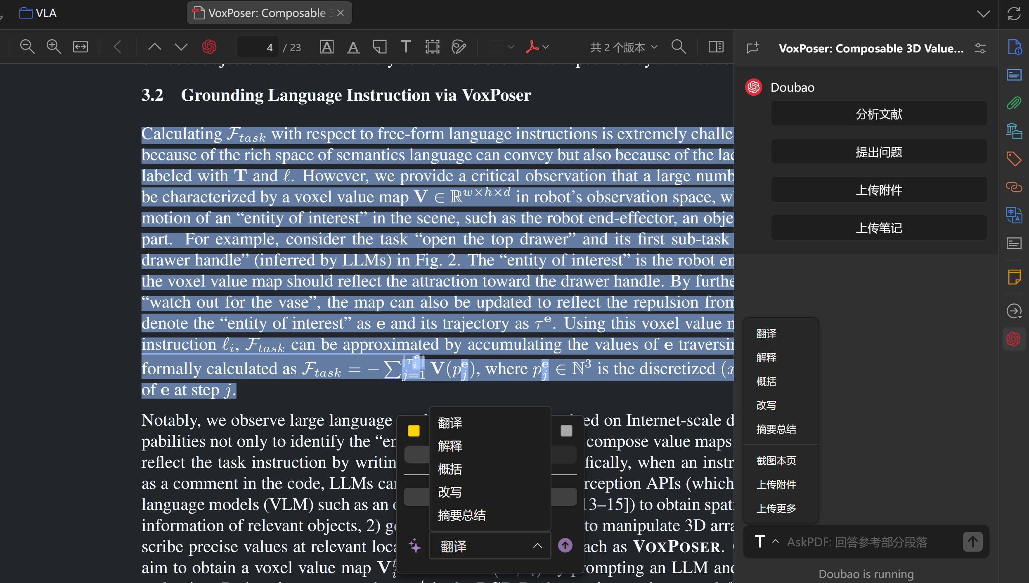The height and width of the screenshot is (583, 1029).
Task: Expand the T mode chevron in AskPDF
Action: (x=776, y=541)
